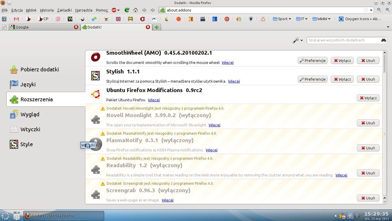Open the Zakładki menu
This screenshot has width=392, height=221.
[64, 10]
